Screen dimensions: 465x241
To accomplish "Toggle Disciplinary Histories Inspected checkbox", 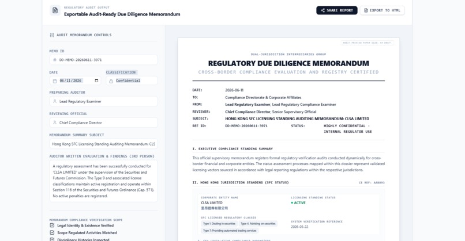I will click(x=52, y=239).
